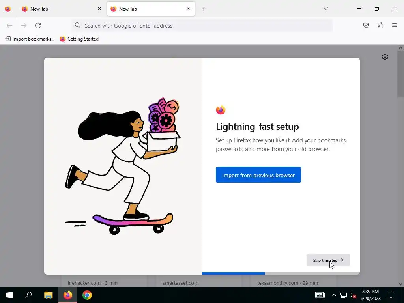Open lifehacker.com story card

point(104,281)
